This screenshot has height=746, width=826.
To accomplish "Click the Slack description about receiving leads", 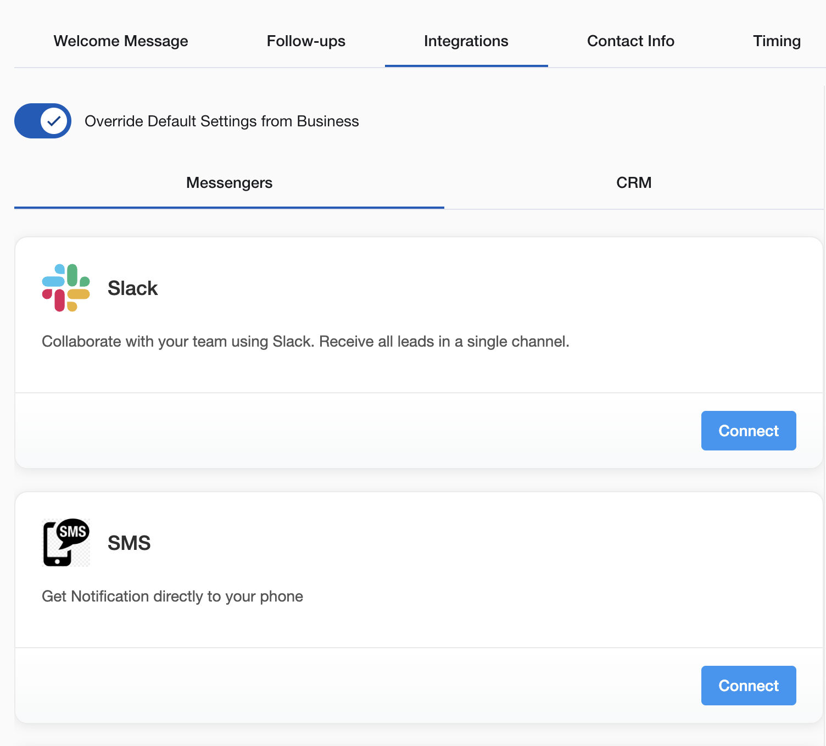I will click(x=306, y=341).
